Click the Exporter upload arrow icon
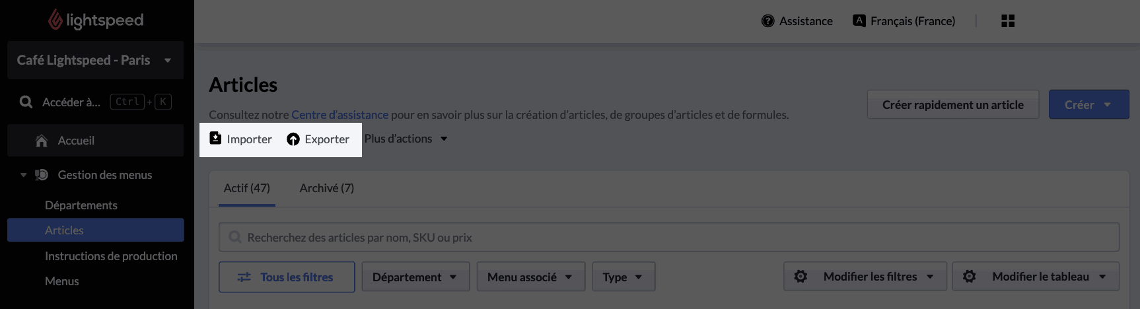Viewport: 1140px width, 309px height. coord(293,139)
